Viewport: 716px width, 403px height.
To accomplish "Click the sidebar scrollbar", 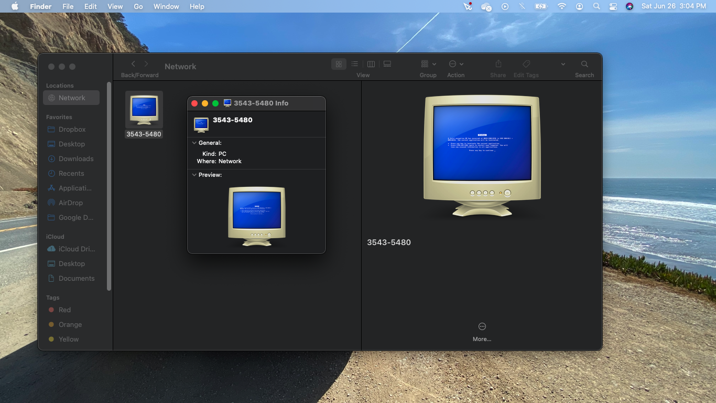I will coord(109,186).
